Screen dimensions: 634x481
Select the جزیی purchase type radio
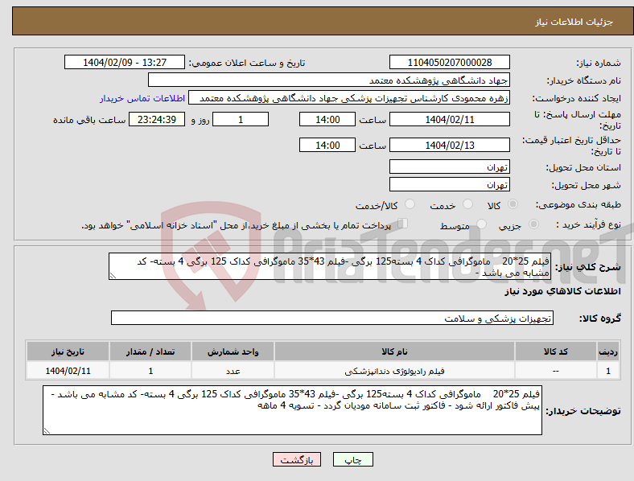tap(533, 224)
